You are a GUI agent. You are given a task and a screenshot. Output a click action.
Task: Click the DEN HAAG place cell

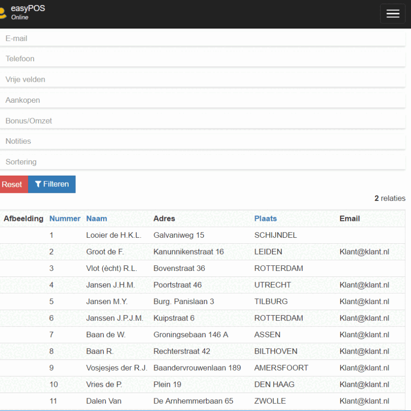(275, 384)
